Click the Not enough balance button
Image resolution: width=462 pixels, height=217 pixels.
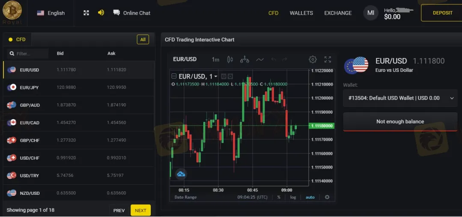400,122
